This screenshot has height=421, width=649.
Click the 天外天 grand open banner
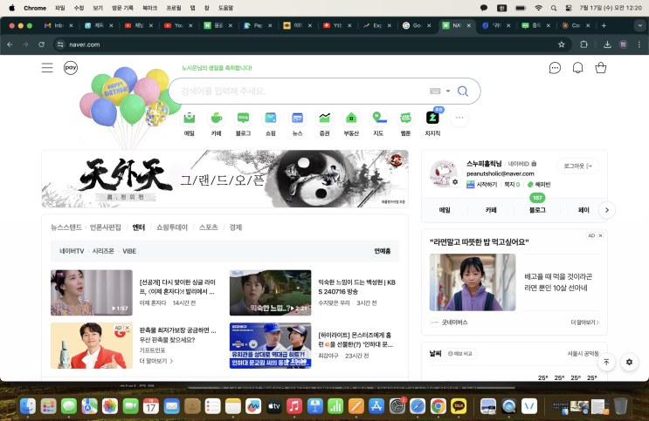[225, 179]
